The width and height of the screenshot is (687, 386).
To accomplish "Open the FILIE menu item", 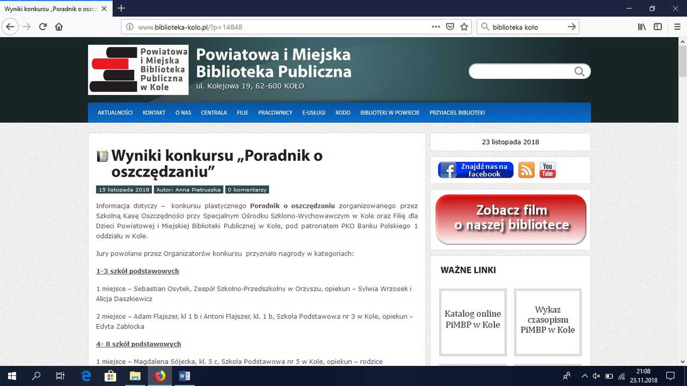I will (243, 113).
